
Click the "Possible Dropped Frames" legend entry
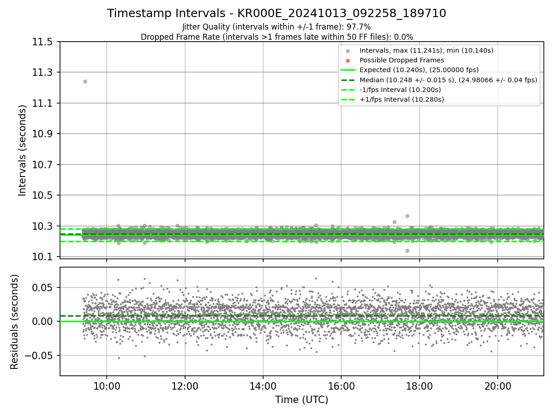[402, 60]
